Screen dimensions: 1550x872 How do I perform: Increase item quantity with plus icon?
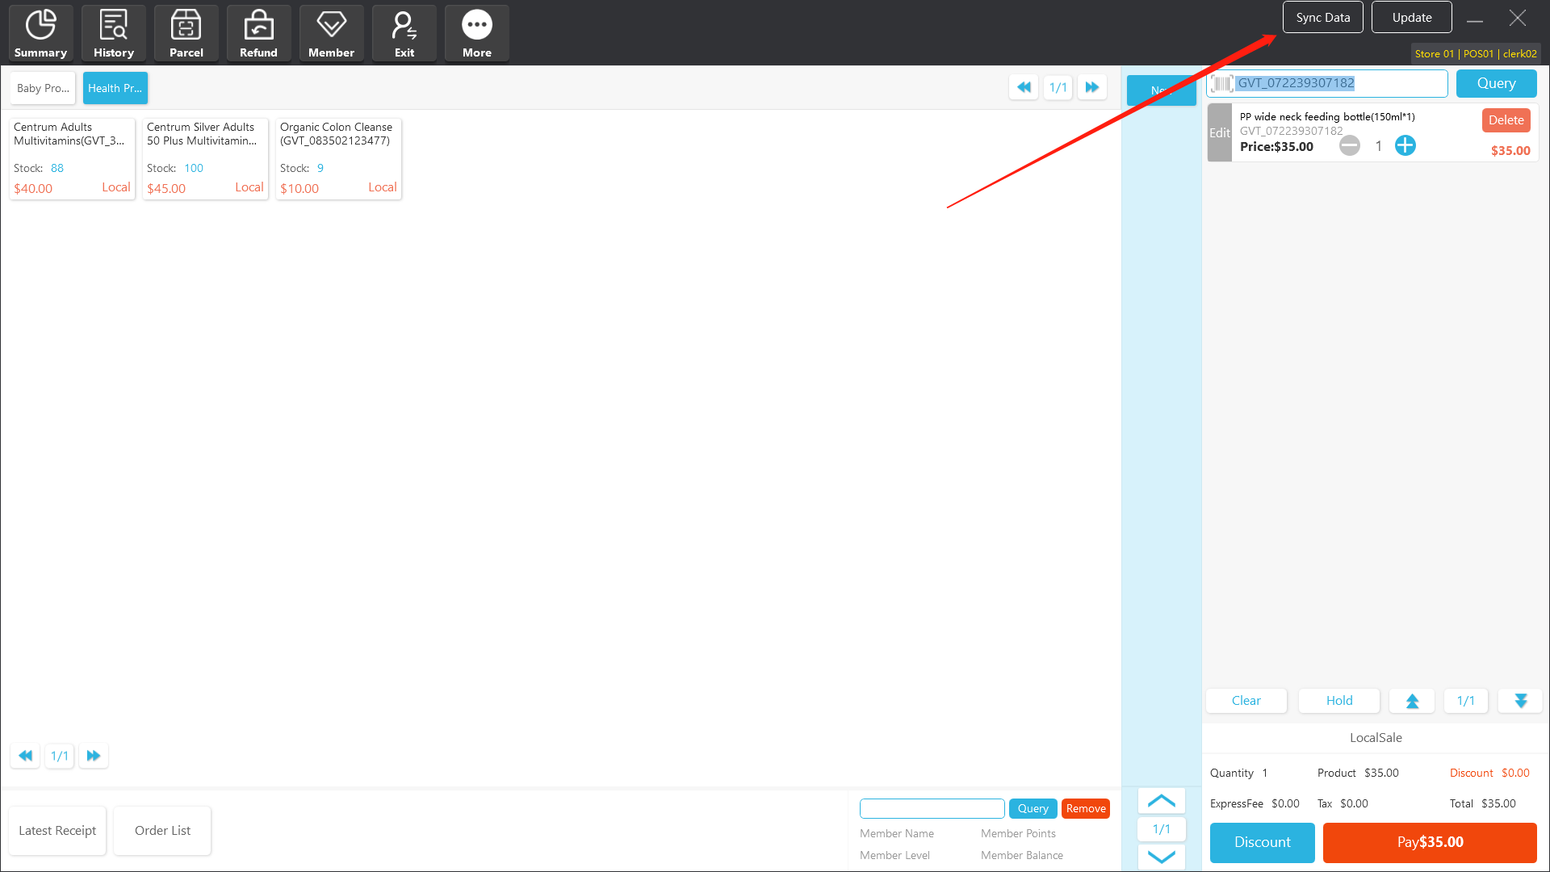(x=1405, y=145)
